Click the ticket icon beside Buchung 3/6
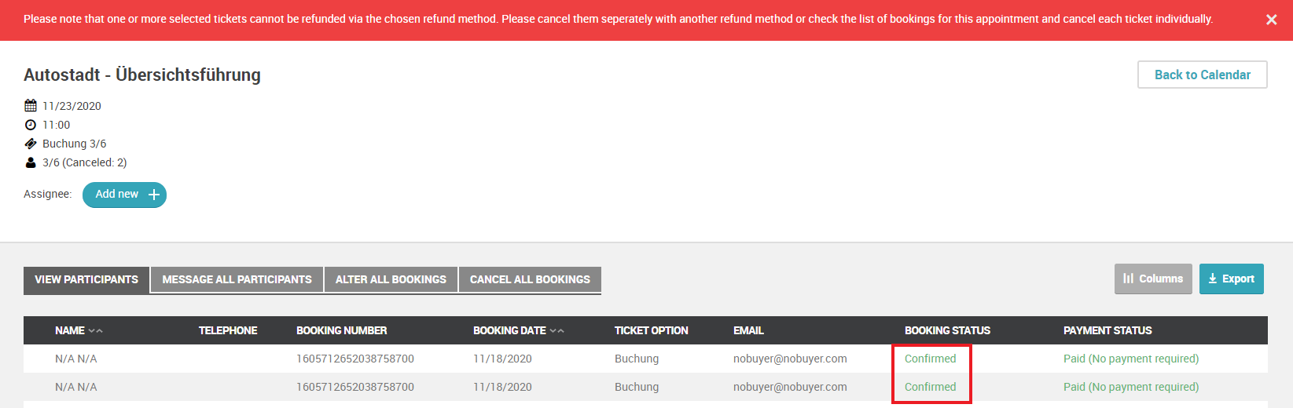The image size is (1293, 408). pyautogui.click(x=31, y=144)
